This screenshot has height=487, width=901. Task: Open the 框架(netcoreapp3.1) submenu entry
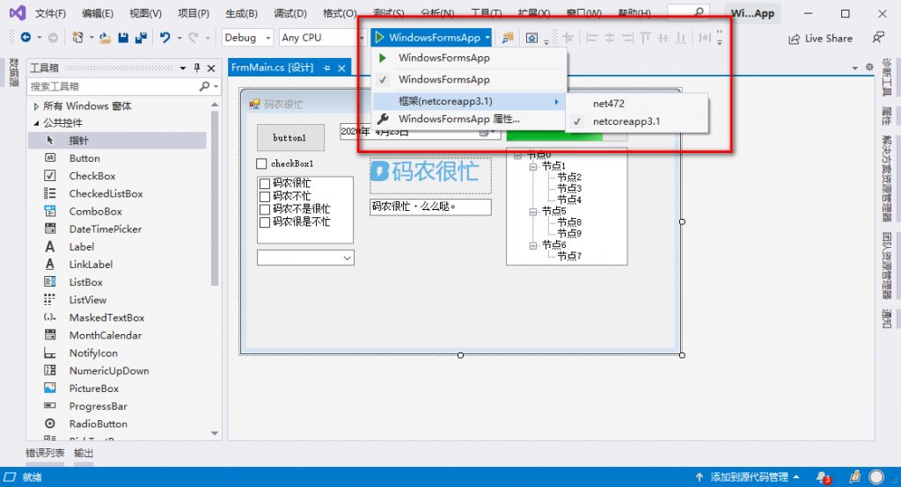click(x=470, y=101)
